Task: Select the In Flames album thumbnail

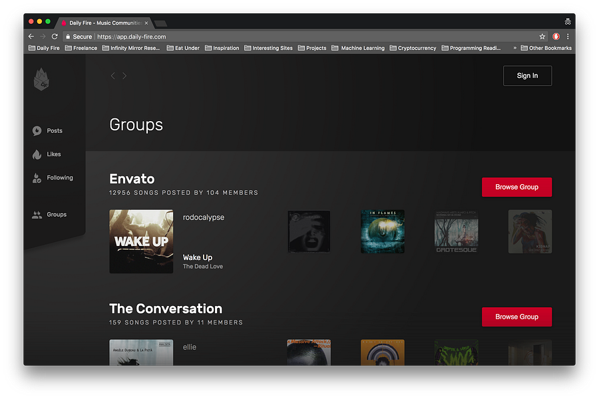Action: click(383, 231)
